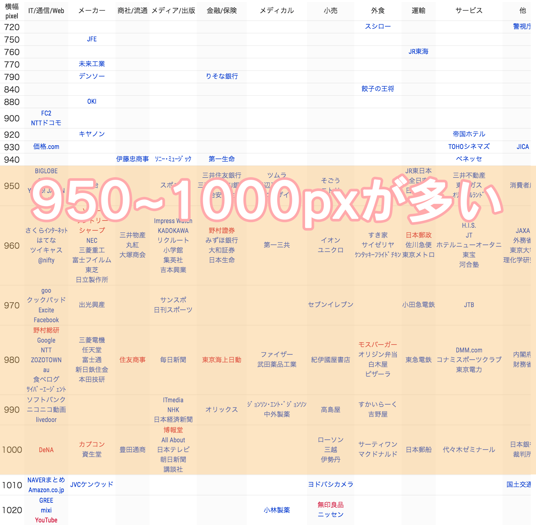The height and width of the screenshot is (525, 536).
Task: Click the メーカー column header
Action: point(92,11)
